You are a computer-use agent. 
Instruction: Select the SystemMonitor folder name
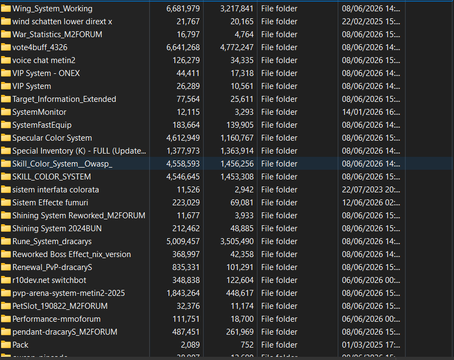click(x=39, y=112)
